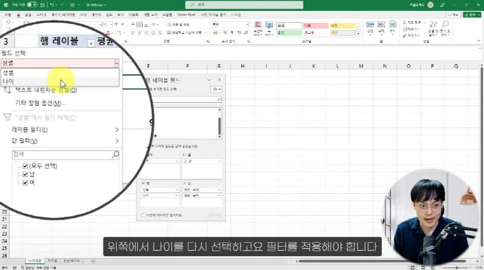Collapse the ribbon with chevron arrow
The height and width of the screenshot is (270, 484).
coord(479,40)
